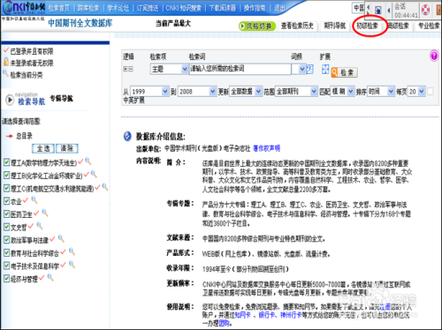Click the magnifier icon beside 检索当前分类
The height and width of the screenshot is (330, 442).
[x=5, y=73]
